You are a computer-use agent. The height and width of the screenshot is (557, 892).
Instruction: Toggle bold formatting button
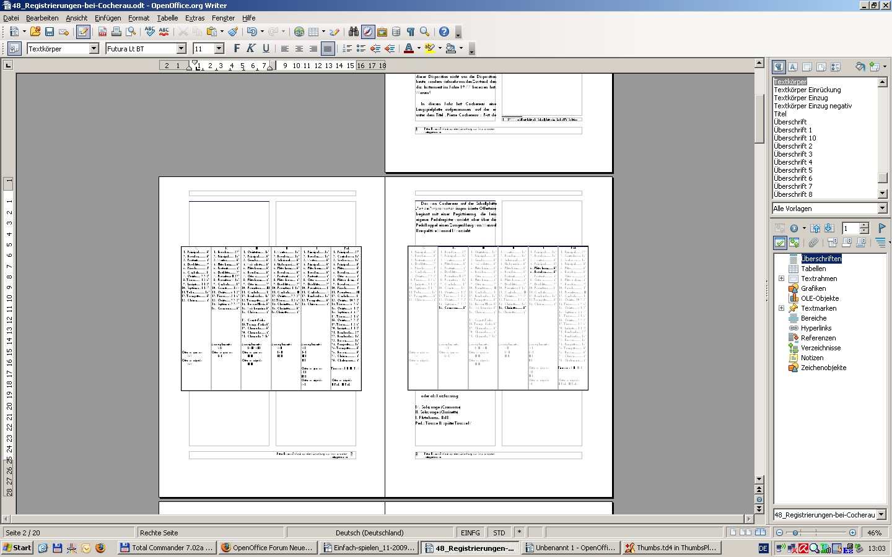tap(236, 48)
